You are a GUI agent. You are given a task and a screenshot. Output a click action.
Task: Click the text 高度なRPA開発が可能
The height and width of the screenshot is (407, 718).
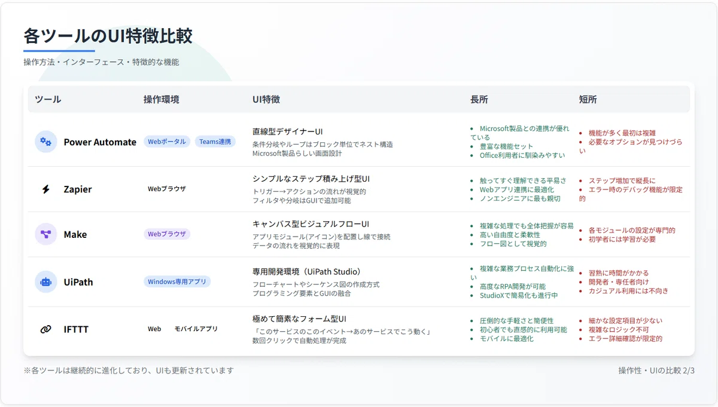tap(513, 286)
